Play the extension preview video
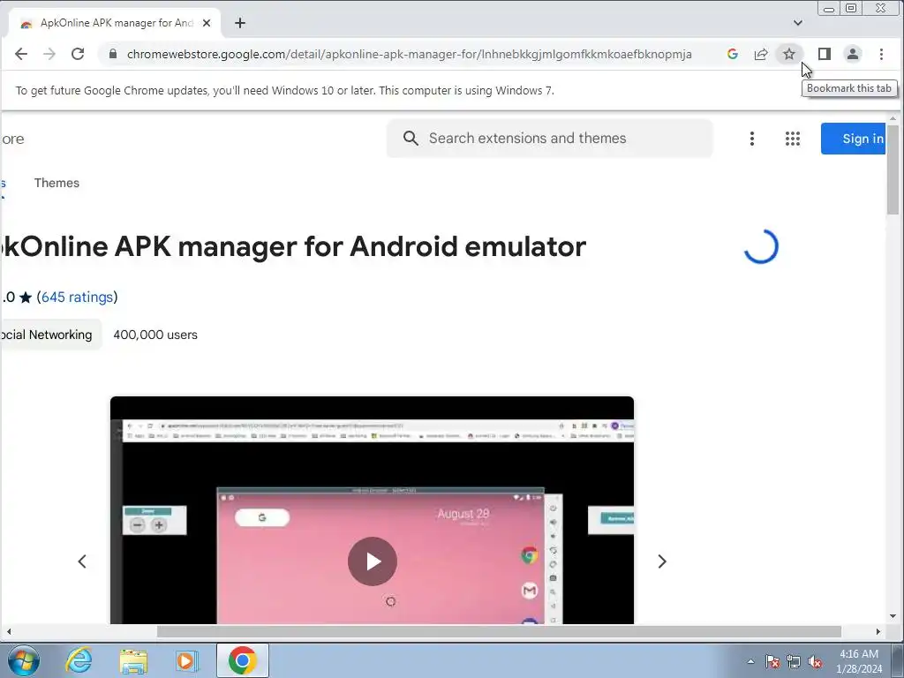This screenshot has width=904, height=678. [373, 561]
